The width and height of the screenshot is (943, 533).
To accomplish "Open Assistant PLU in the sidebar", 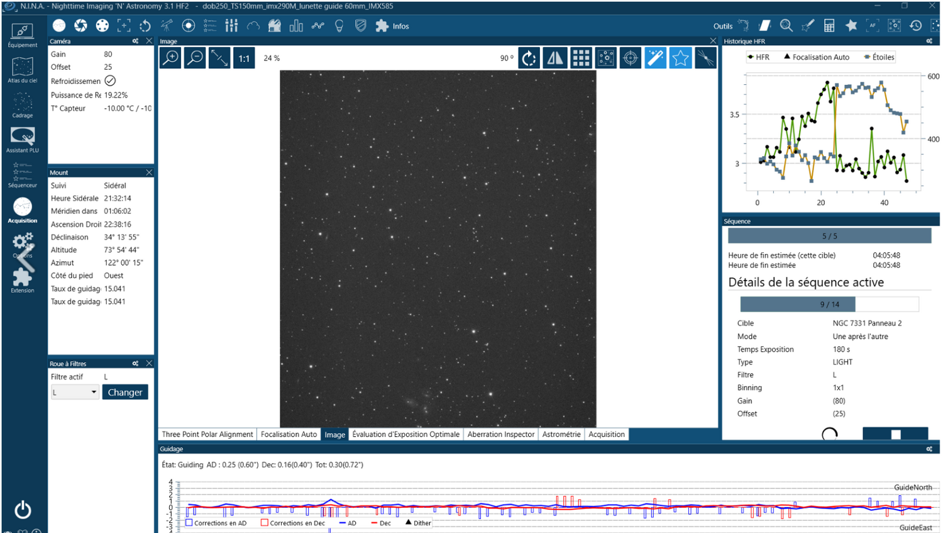I will tap(23, 140).
